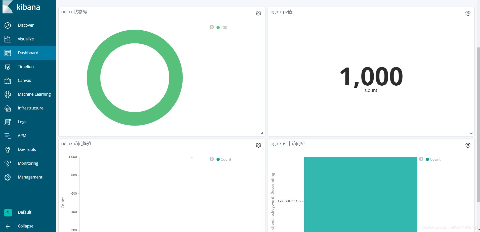Screen dimensions: 480x232
Task: Open panel options gear for nginx 访问趋势
Action: (258, 145)
